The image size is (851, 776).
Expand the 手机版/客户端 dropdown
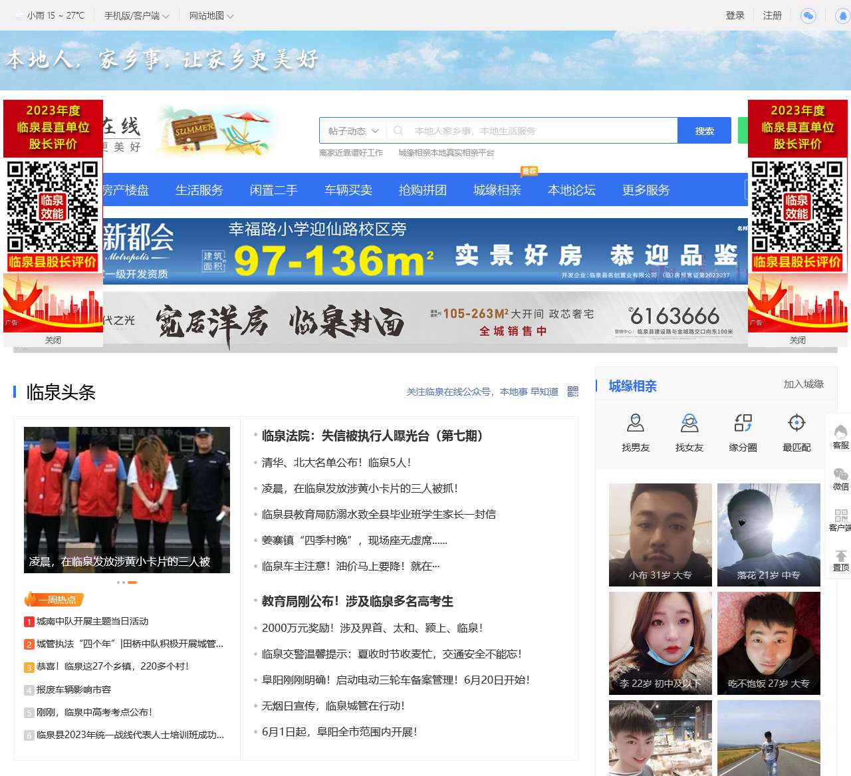point(136,15)
